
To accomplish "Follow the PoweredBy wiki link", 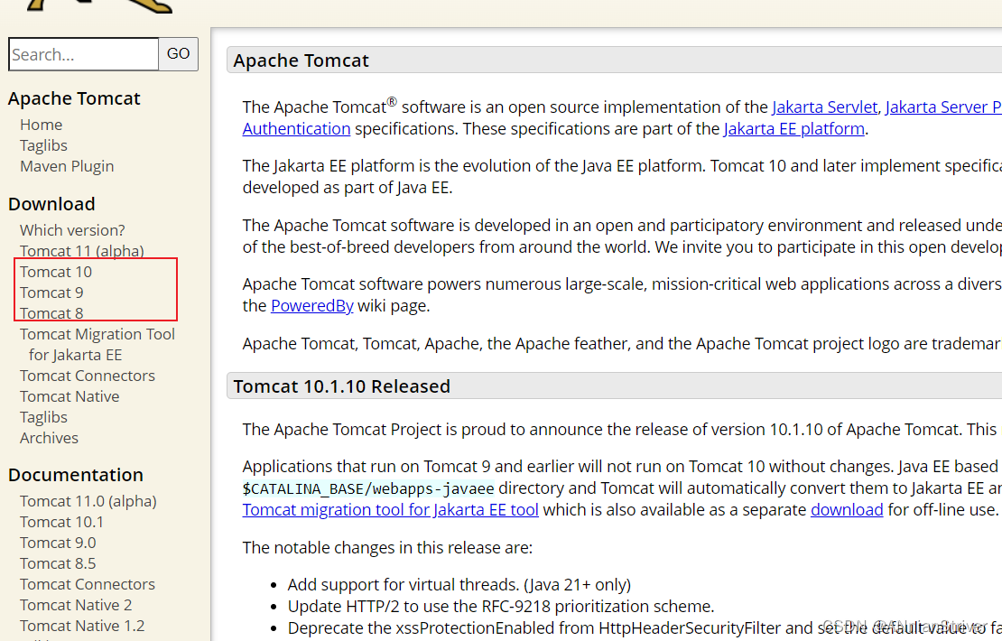I will tap(311, 305).
